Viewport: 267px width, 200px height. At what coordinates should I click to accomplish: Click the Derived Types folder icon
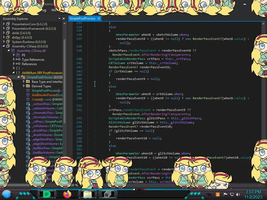(28, 86)
